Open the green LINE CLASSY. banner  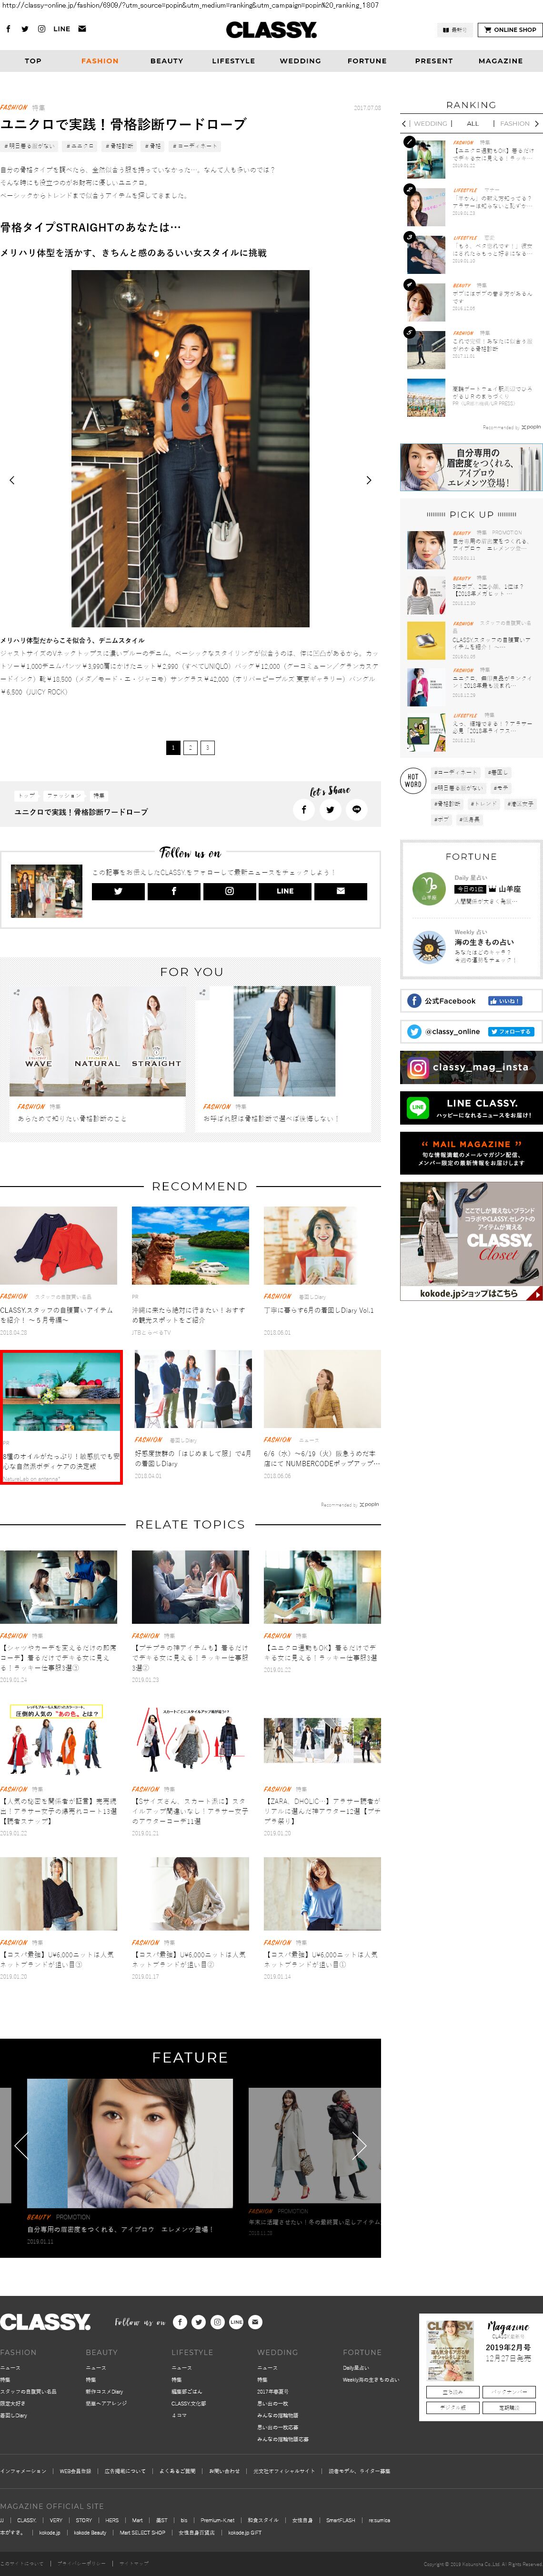pos(471,1108)
